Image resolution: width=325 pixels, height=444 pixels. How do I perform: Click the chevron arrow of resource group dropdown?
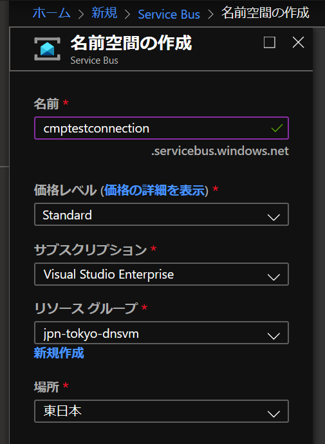pos(274,336)
